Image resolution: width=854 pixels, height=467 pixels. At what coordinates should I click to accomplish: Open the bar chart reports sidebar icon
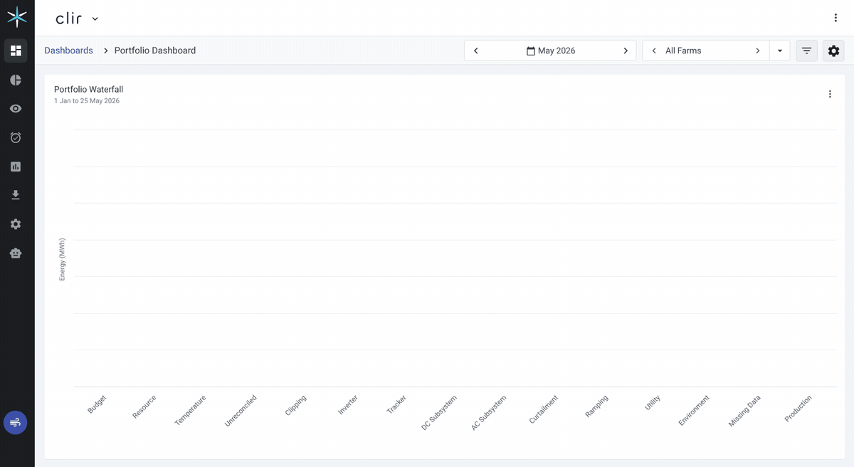click(x=16, y=167)
